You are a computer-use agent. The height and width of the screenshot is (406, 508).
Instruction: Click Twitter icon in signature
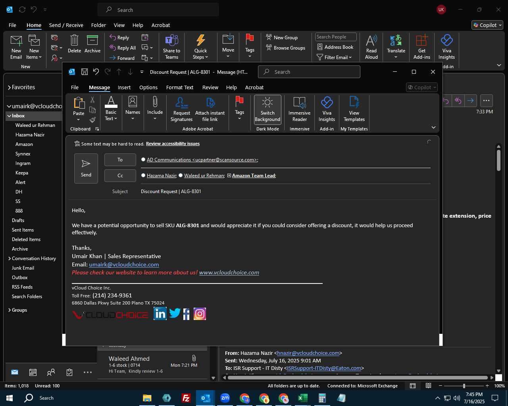click(175, 313)
